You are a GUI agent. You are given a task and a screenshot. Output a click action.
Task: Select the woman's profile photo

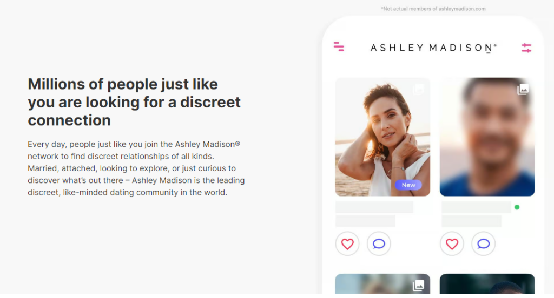point(382,137)
